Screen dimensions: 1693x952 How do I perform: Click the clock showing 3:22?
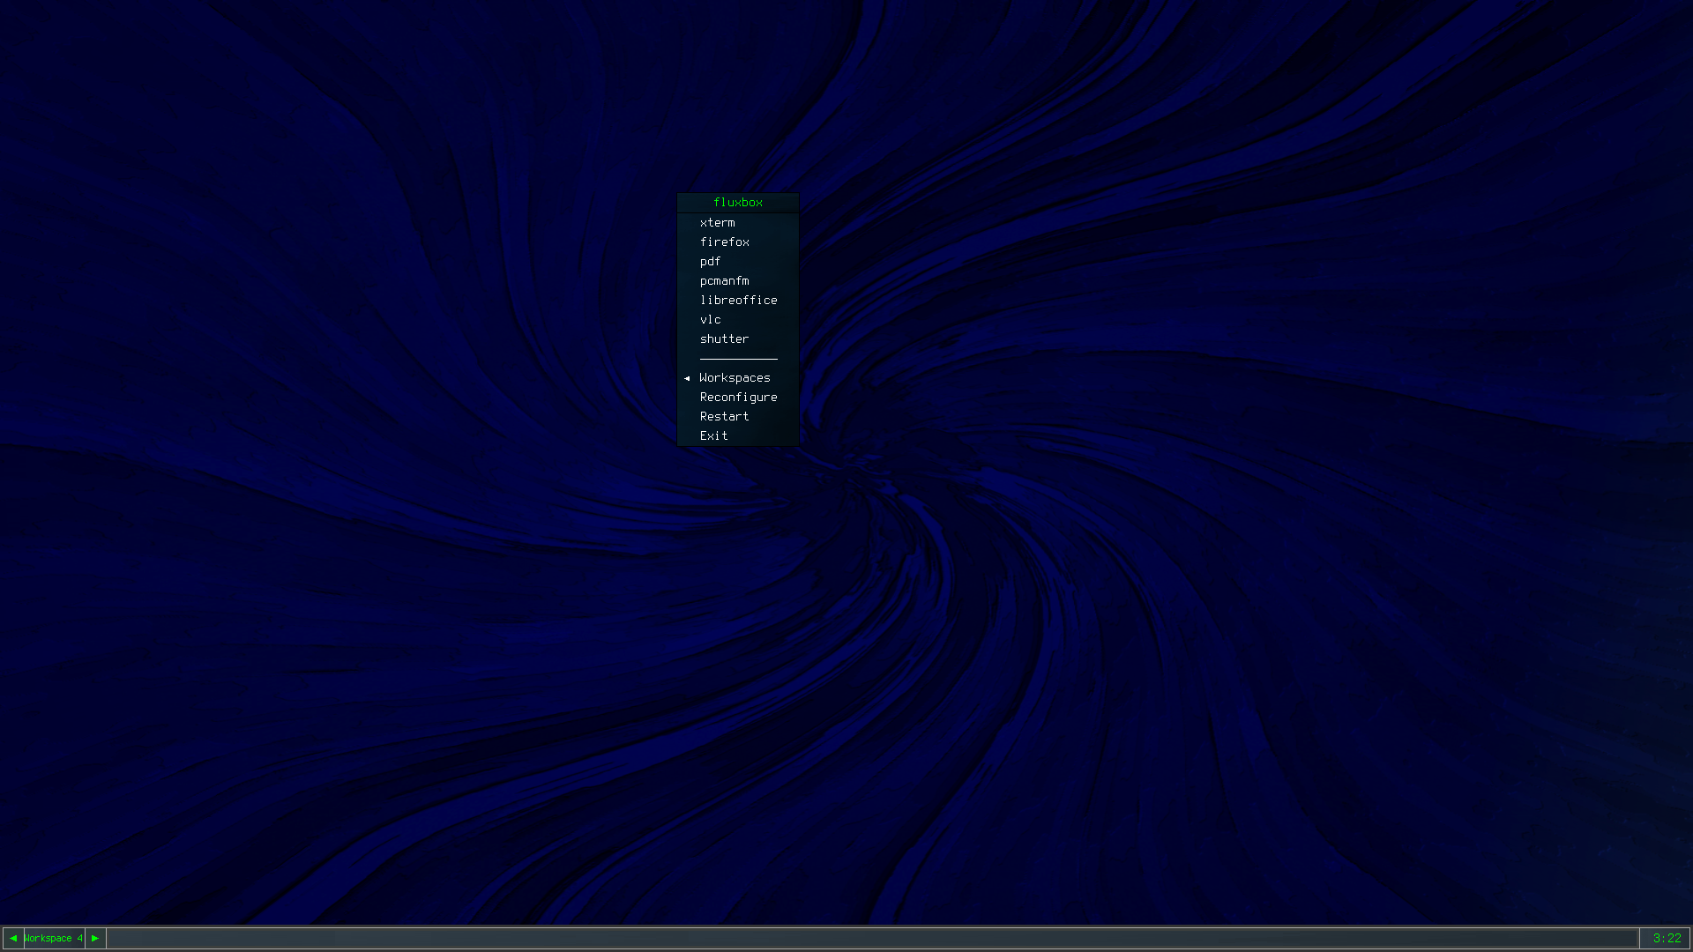(1666, 938)
